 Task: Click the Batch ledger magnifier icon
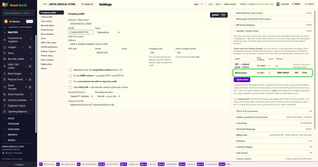coord(4,74)
